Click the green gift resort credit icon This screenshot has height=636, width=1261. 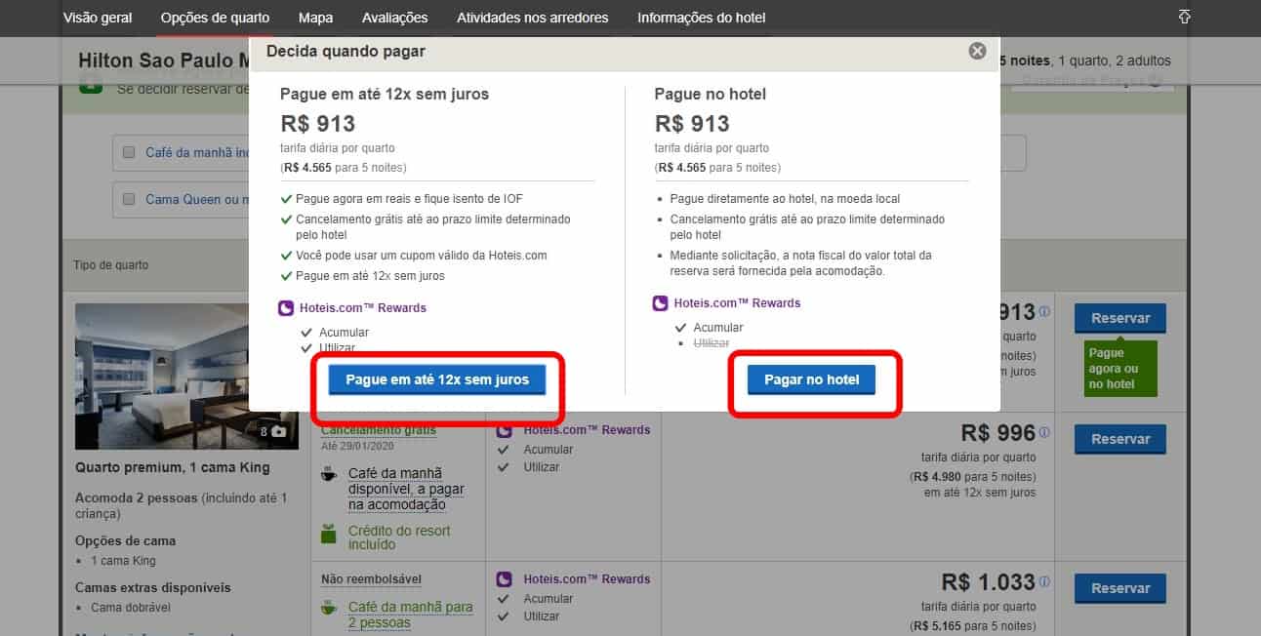330,534
